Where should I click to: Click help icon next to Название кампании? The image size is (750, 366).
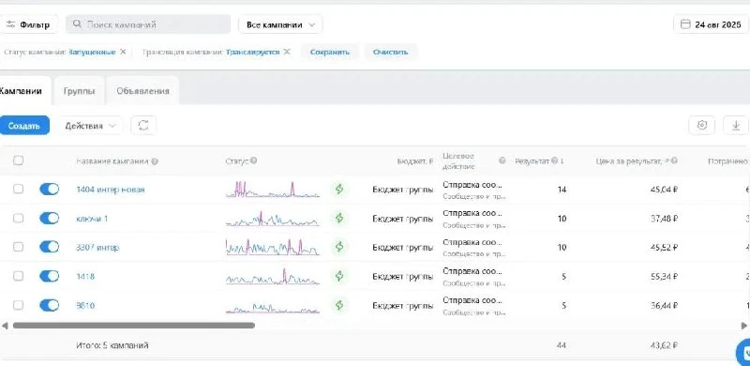pos(155,161)
